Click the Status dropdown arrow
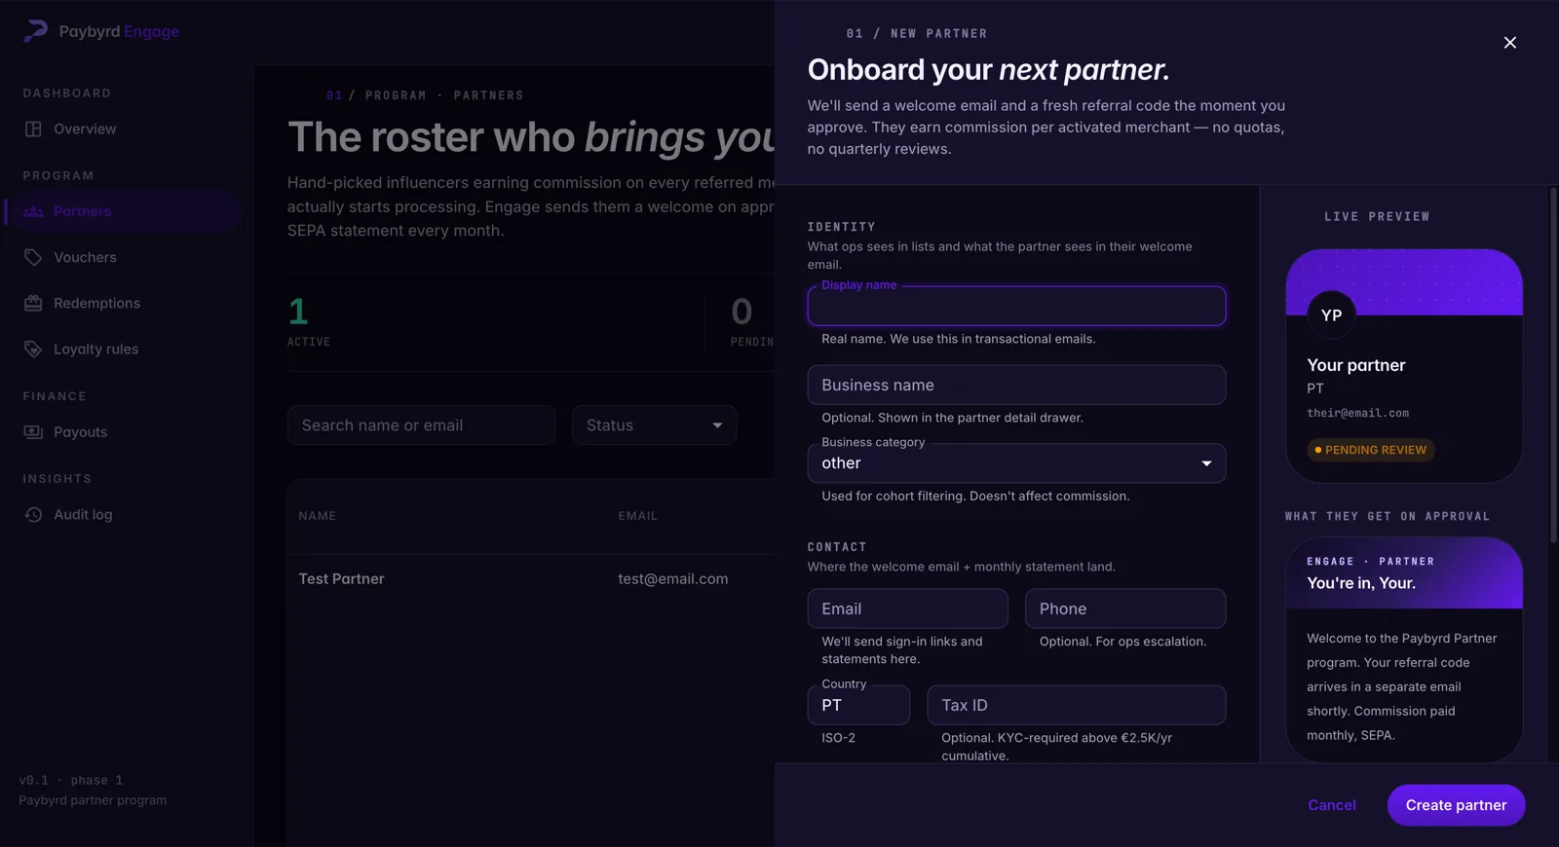The height and width of the screenshot is (847, 1559). click(718, 425)
